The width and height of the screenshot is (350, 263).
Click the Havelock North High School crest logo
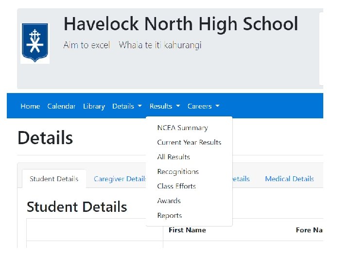[x=35, y=43]
